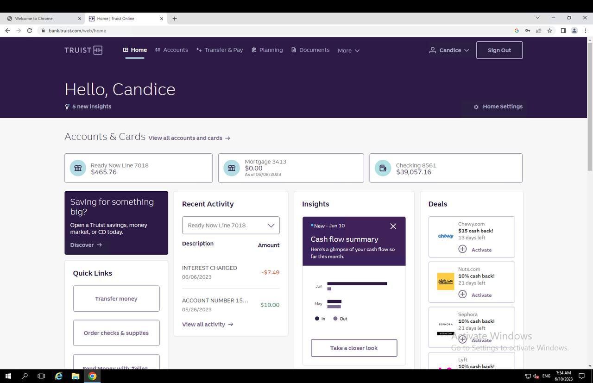
Task: Click the ENG language indicator in system tray
Action: click(546, 376)
